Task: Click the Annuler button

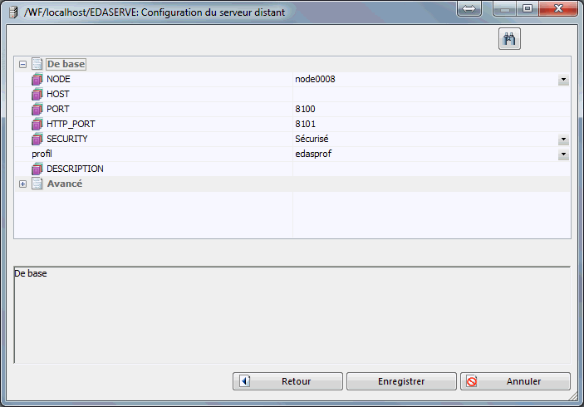Action: pyautogui.click(x=516, y=381)
